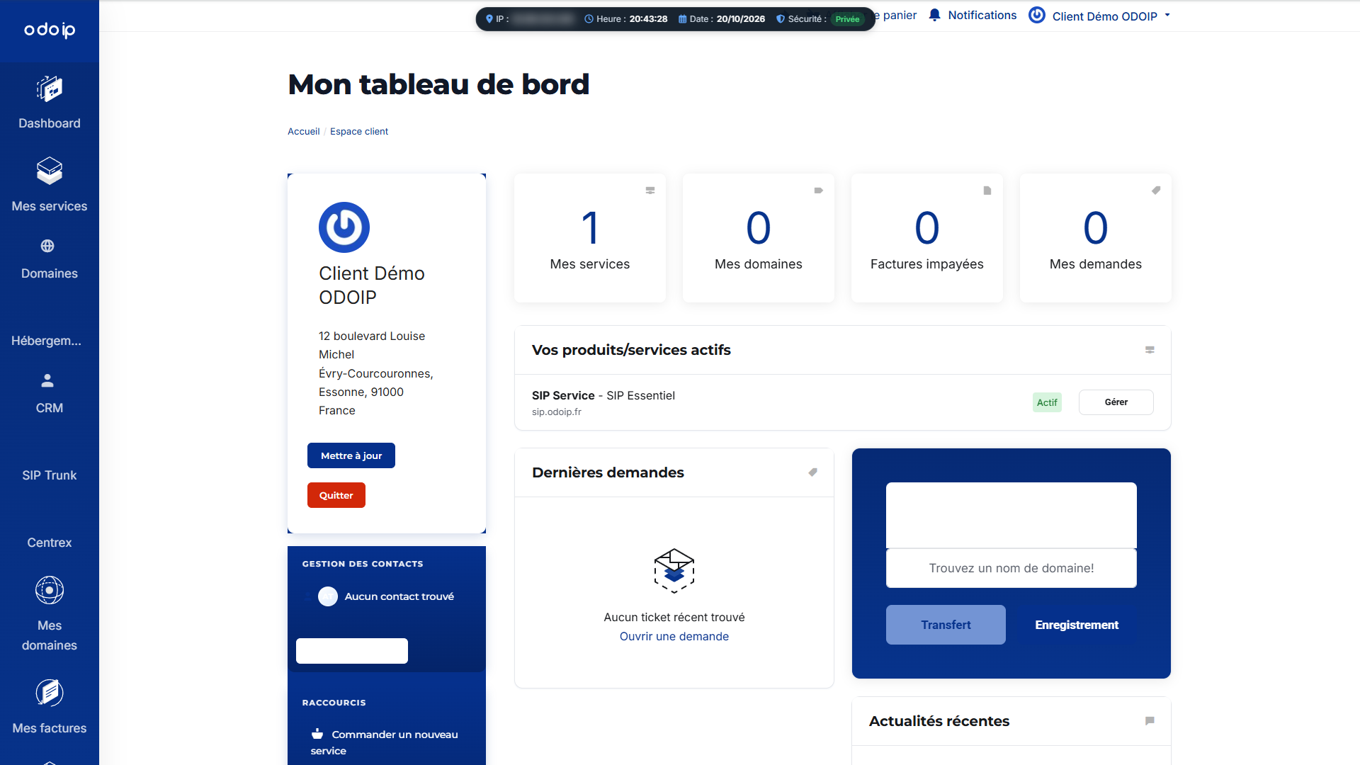
Task: Click the icon in Vos produits/services actifs header
Action: pyautogui.click(x=1150, y=350)
